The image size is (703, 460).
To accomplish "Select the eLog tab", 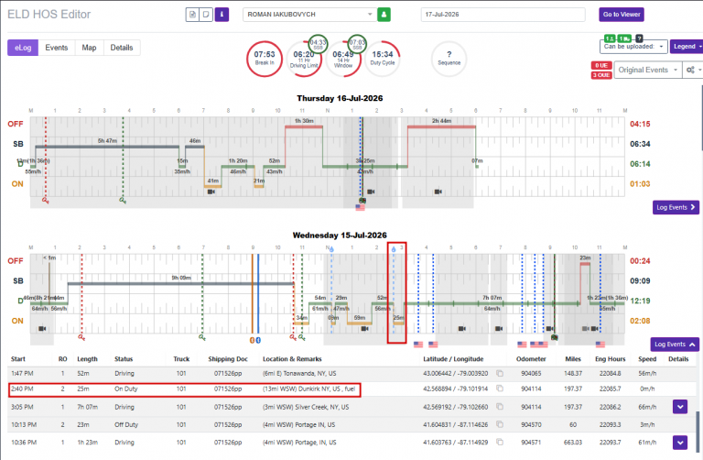I will pyautogui.click(x=23, y=48).
